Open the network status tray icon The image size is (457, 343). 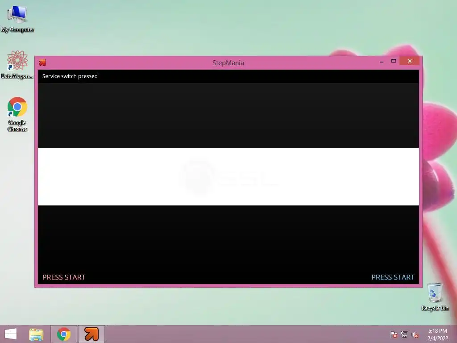(x=404, y=335)
